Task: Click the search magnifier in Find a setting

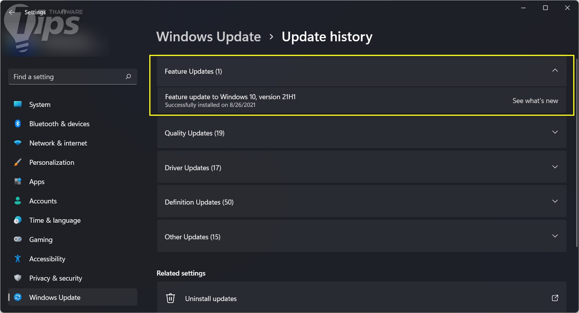Action: click(128, 77)
